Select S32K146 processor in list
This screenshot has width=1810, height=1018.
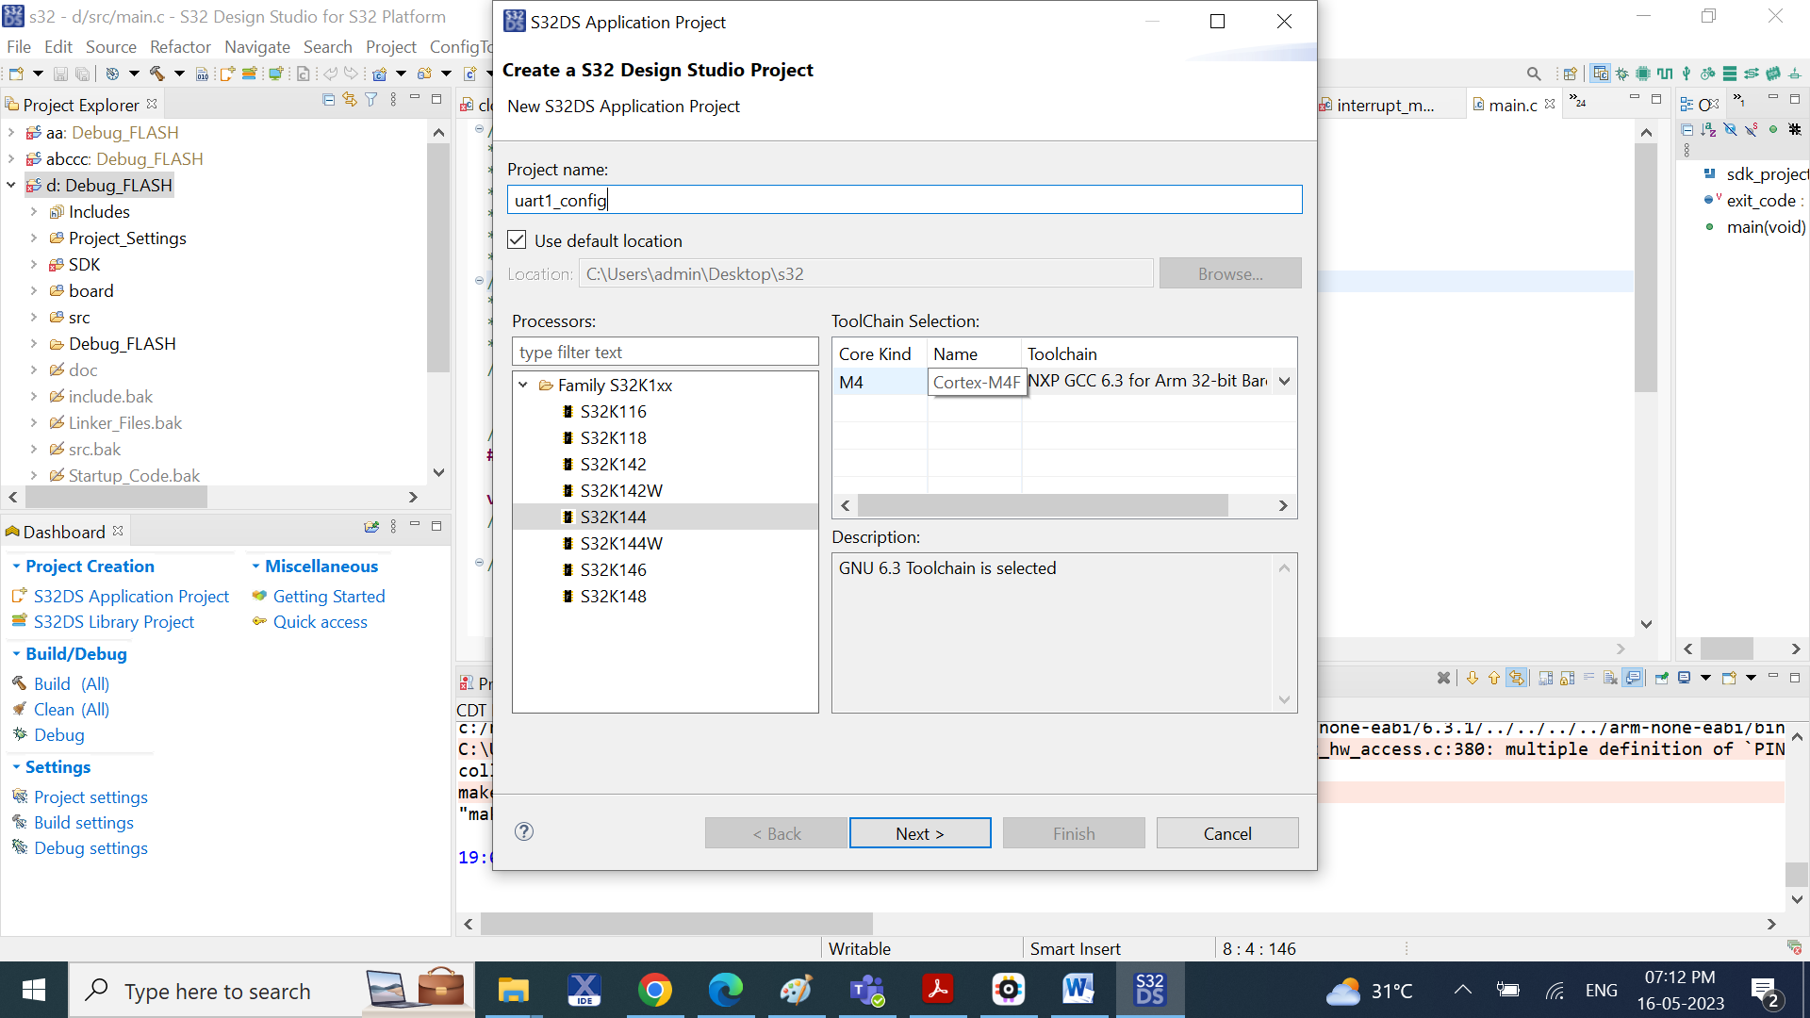(613, 570)
